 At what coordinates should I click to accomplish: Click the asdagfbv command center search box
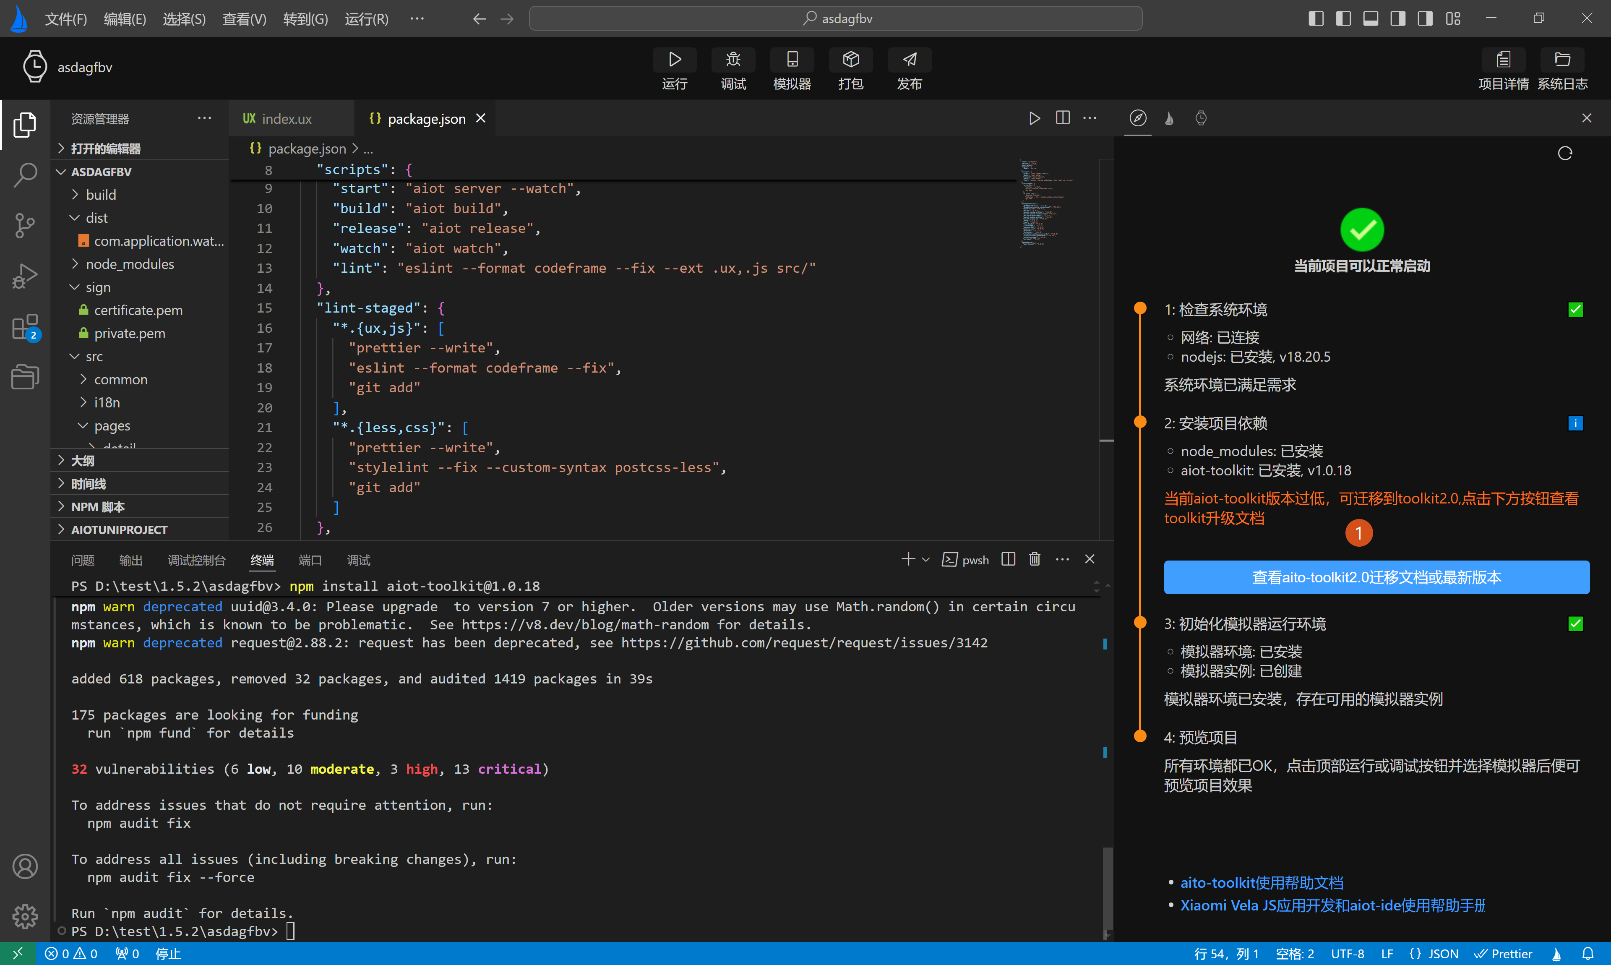(x=835, y=18)
